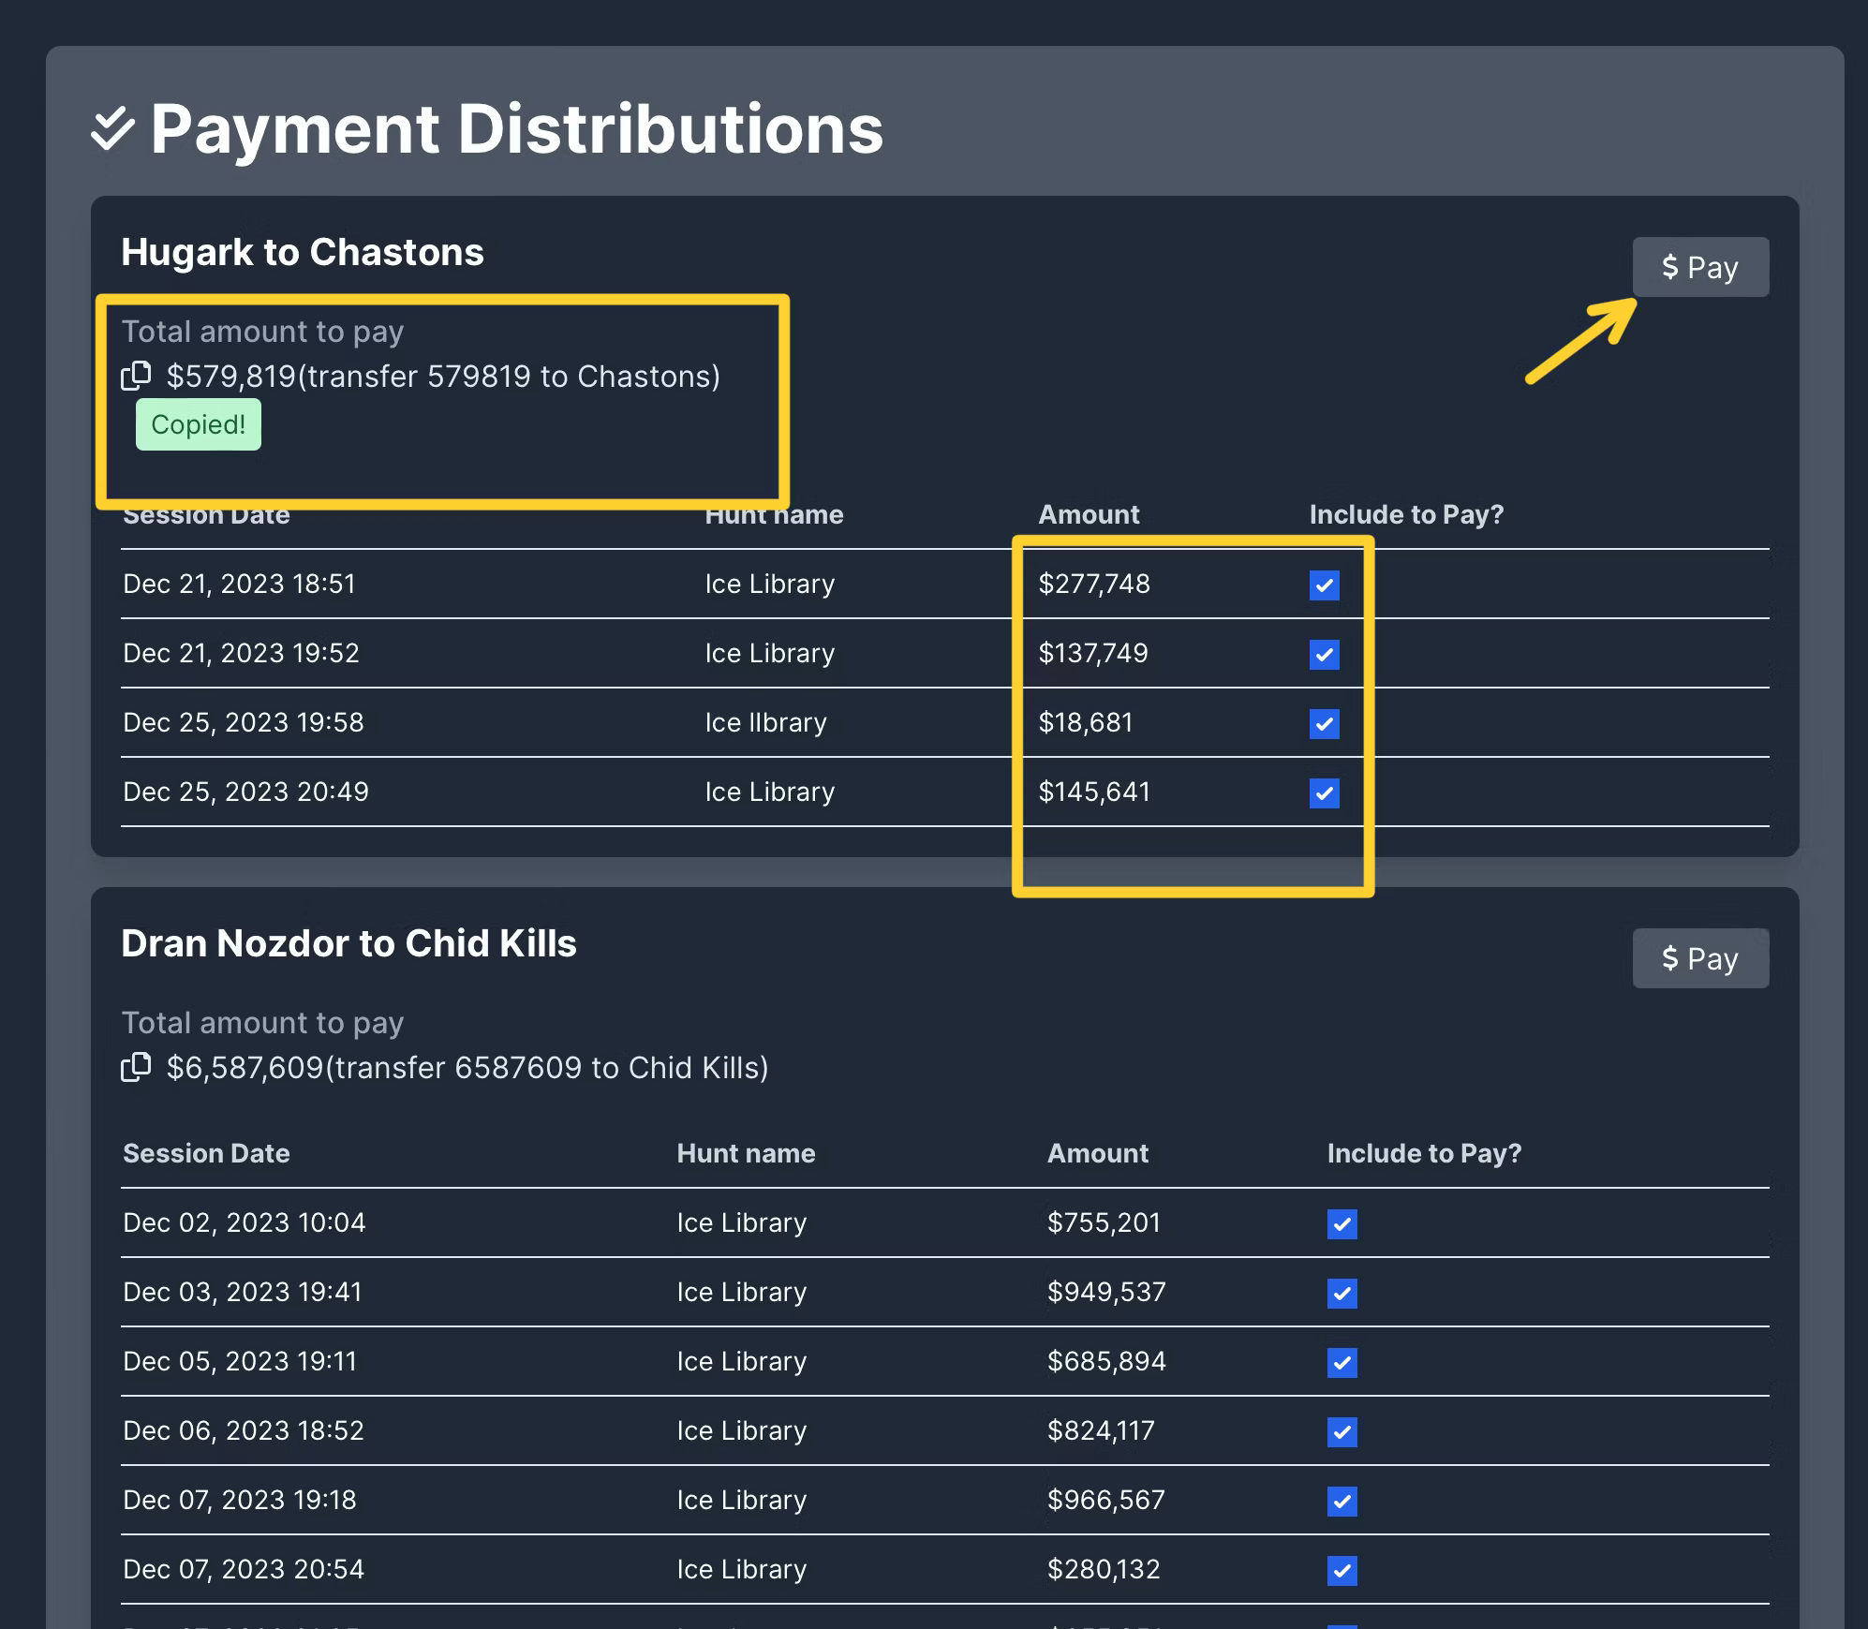Toggle include checkbox for $949,537 row
Image resolution: width=1868 pixels, height=1629 pixels.
coord(1342,1293)
